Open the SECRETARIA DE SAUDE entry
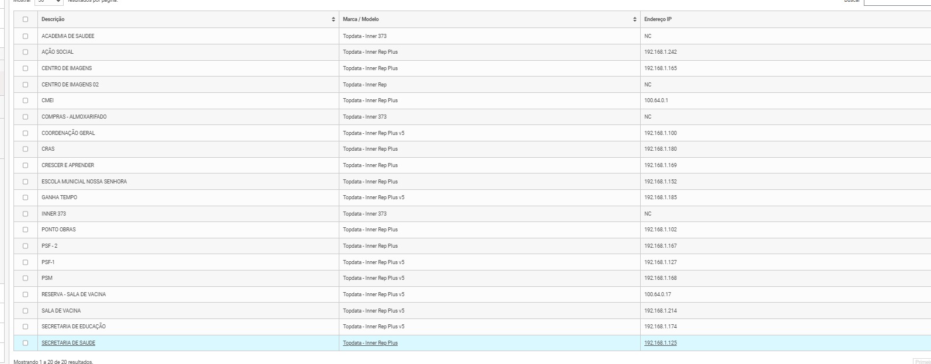Image resolution: width=931 pixels, height=364 pixels. click(68, 343)
